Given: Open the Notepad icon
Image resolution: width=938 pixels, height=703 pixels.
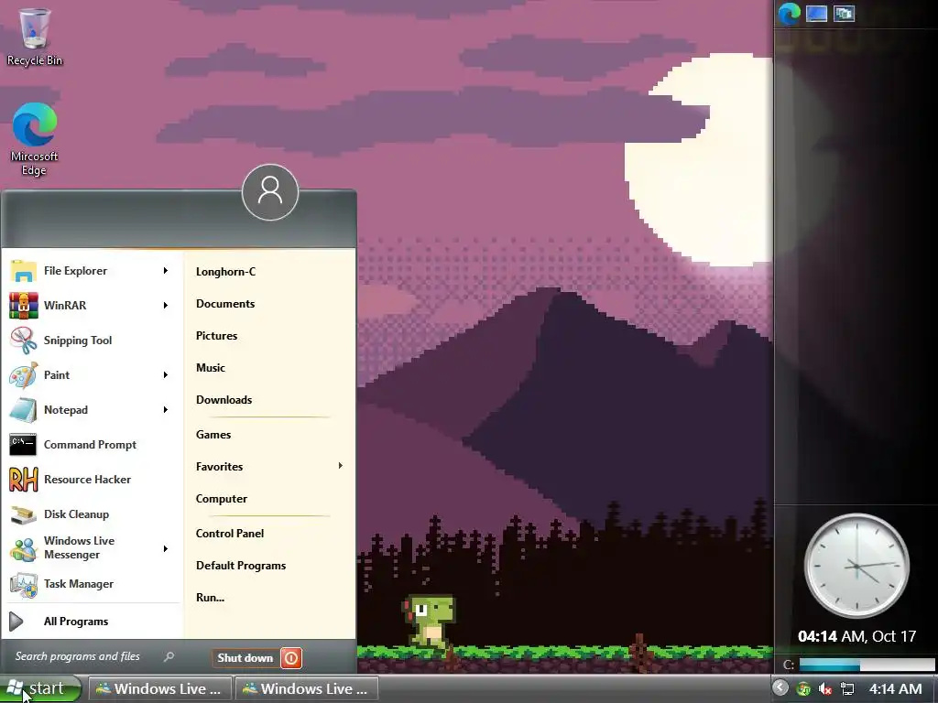Looking at the screenshot, I should 23,410.
